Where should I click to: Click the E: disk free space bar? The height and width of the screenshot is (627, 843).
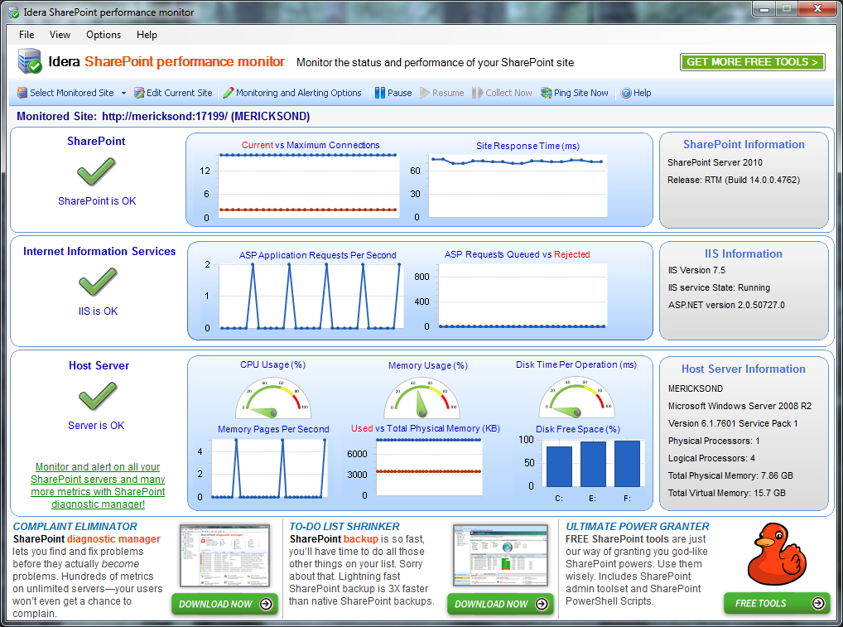click(x=593, y=464)
